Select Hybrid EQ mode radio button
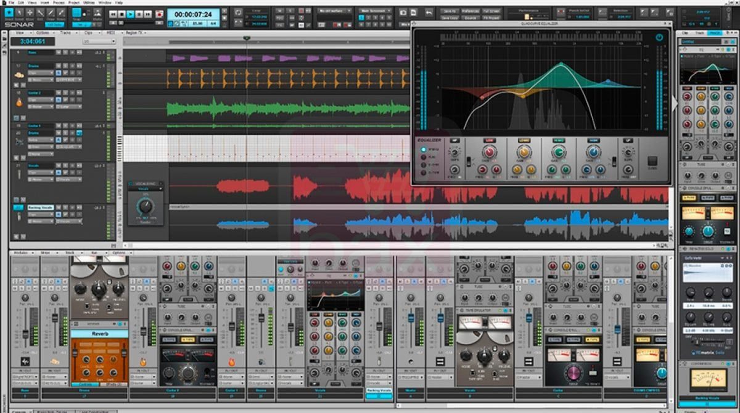 (x=424, y=149)
